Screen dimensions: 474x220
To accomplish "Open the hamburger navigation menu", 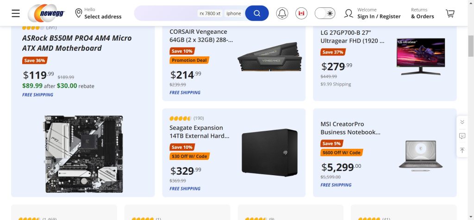I will (16, 13).
